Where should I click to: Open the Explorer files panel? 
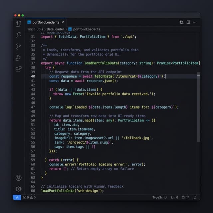point(19,24)
